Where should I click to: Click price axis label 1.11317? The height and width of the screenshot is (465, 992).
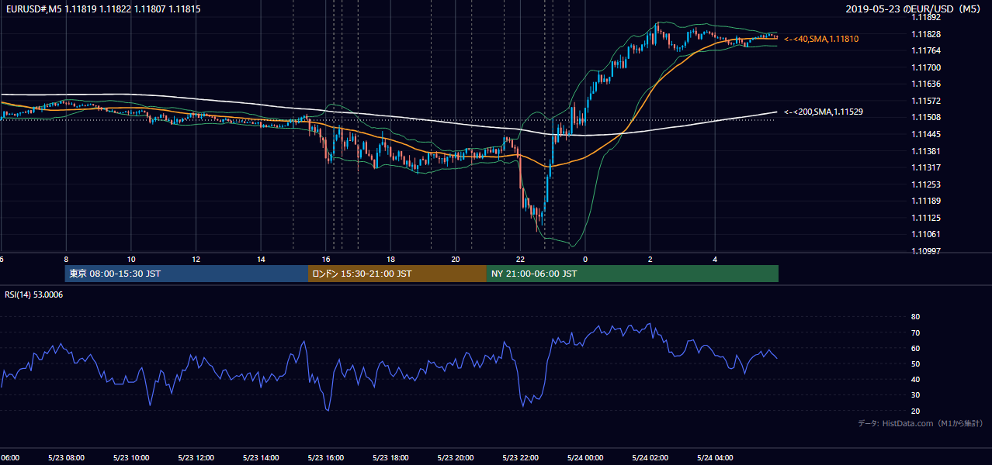pyautogui.click(x=926, y=167)
